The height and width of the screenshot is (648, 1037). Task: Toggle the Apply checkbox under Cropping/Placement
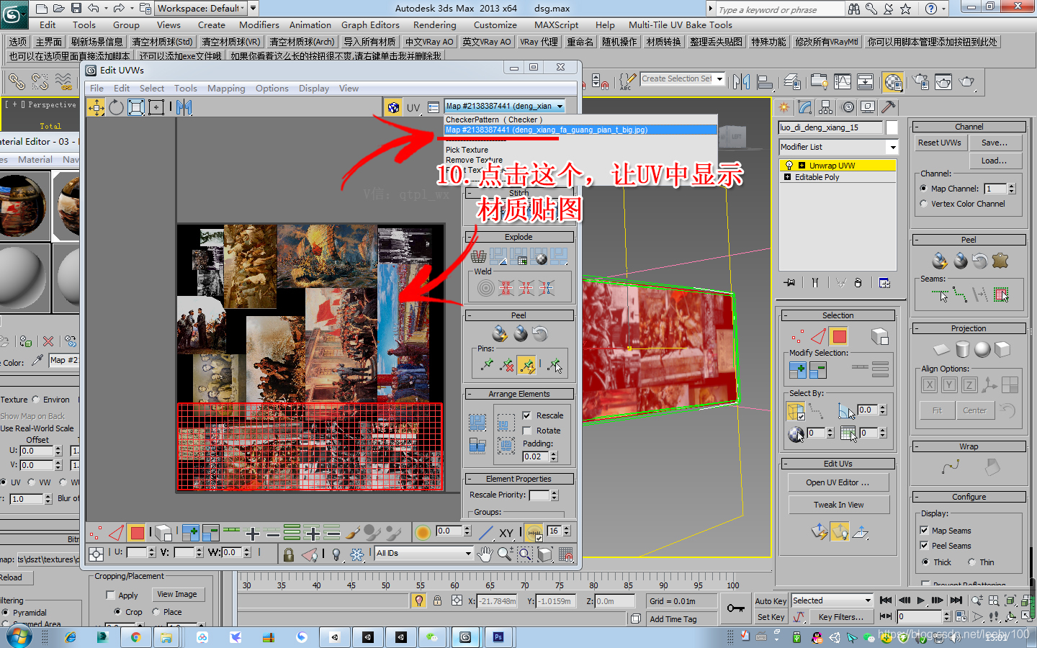pyautogui.click(x=110, y=595)
